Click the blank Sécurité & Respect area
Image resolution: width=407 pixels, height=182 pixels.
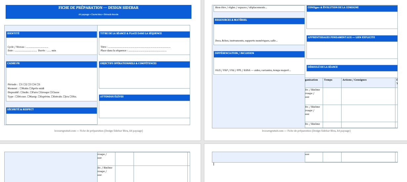point(51,119)
